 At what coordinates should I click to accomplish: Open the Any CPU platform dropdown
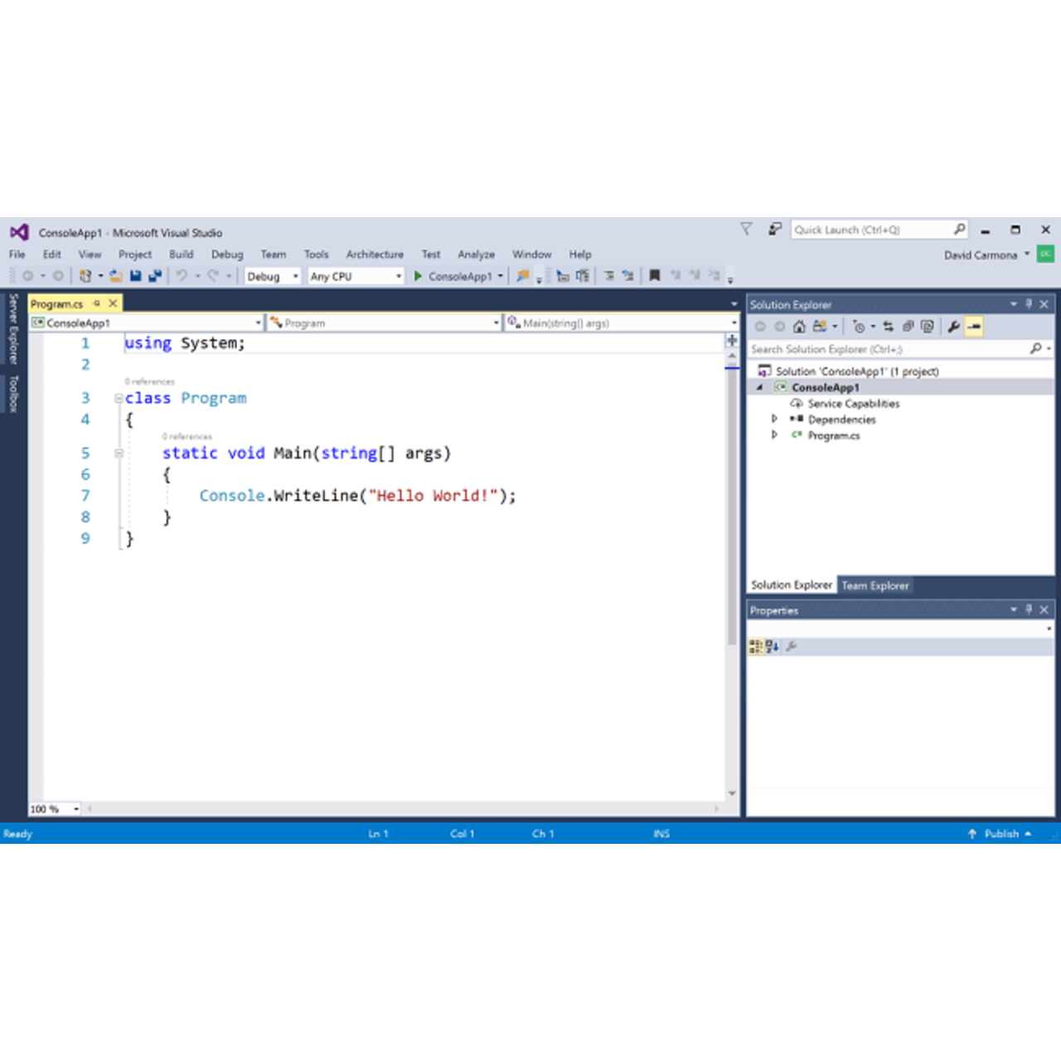[356, 276]
